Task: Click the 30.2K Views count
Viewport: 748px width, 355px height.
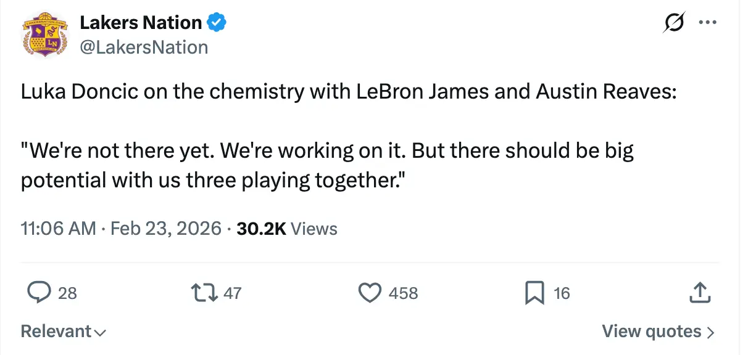Action: pos(287,229)
